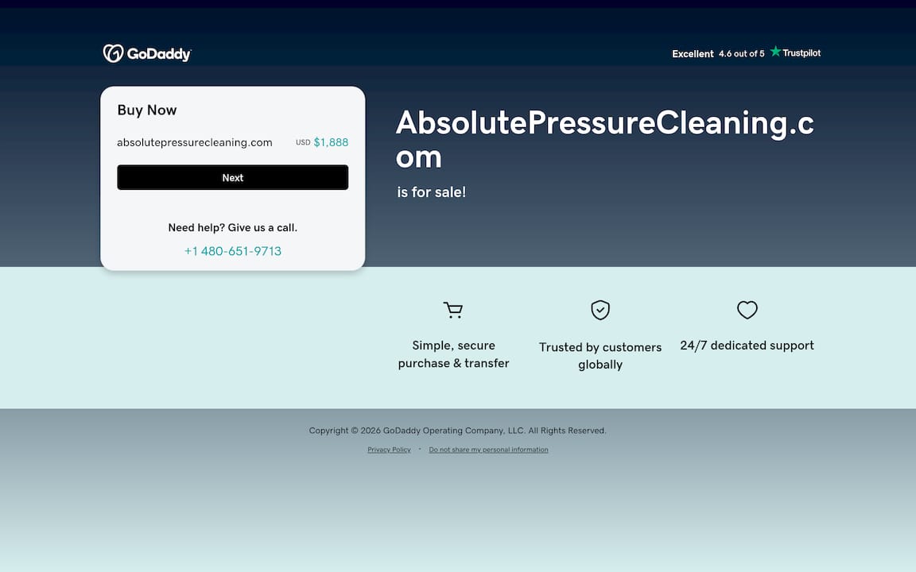916x572 pixels.
Task: Click the "Buy Now" heading
Action: (147, 110)
